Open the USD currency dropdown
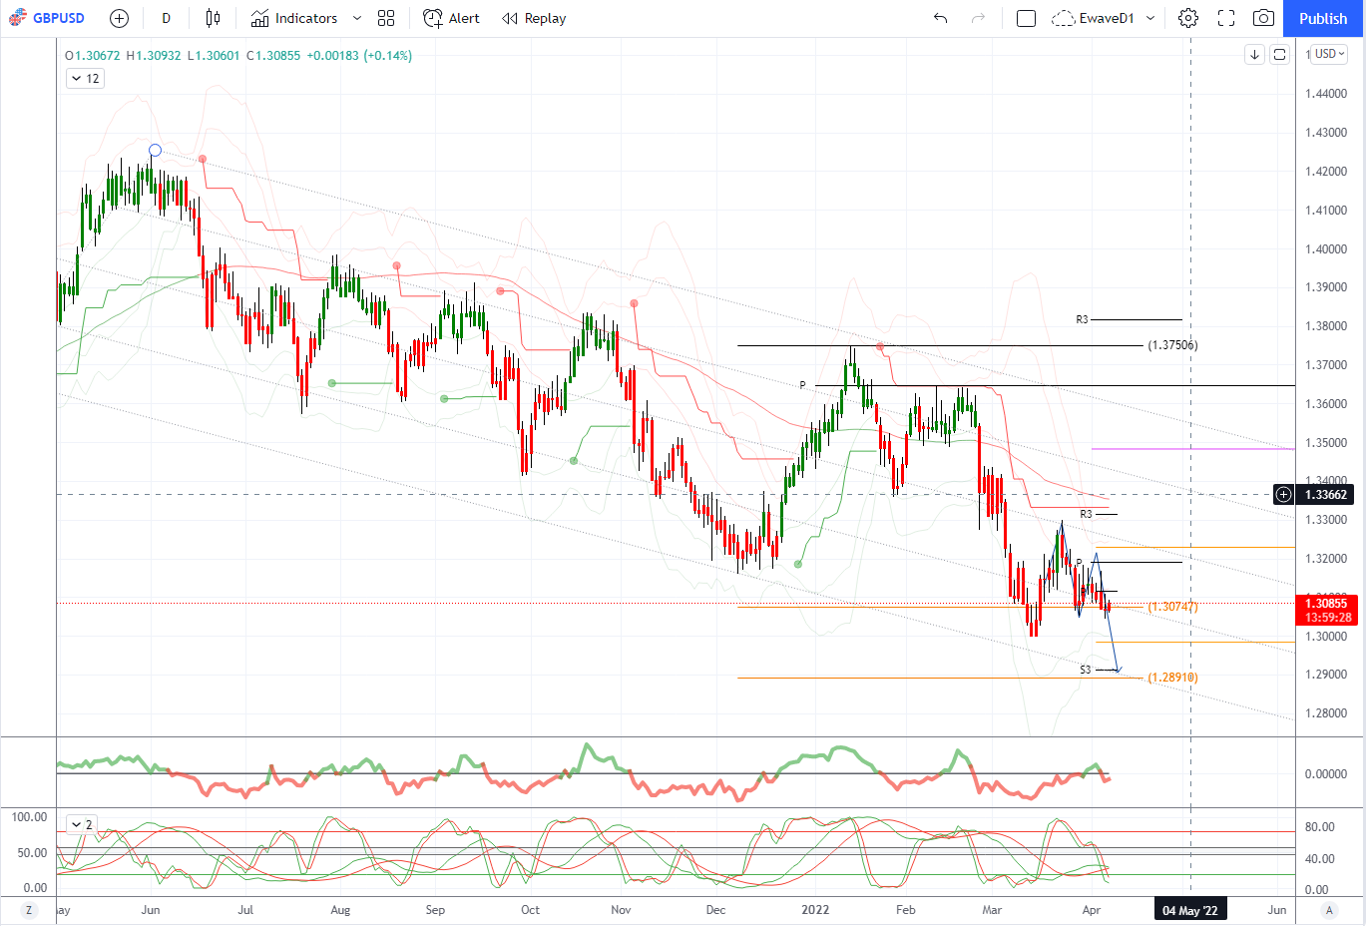Image resolution: width=1366 pixels, height=926 pixels. pos(1329,54)
